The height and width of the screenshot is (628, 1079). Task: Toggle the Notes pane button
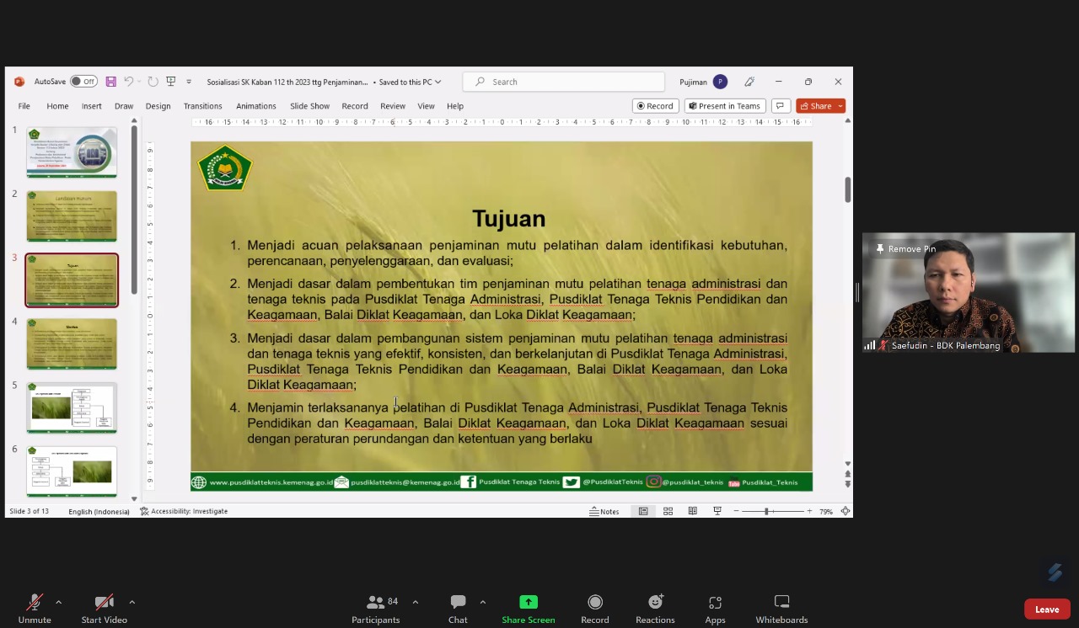coord(604,511)
